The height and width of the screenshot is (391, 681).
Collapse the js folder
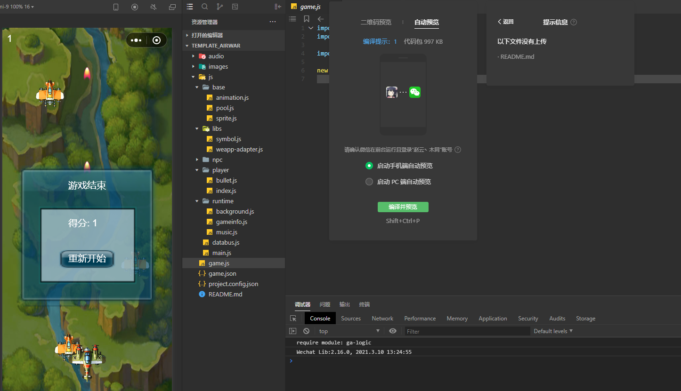(193, 77)
